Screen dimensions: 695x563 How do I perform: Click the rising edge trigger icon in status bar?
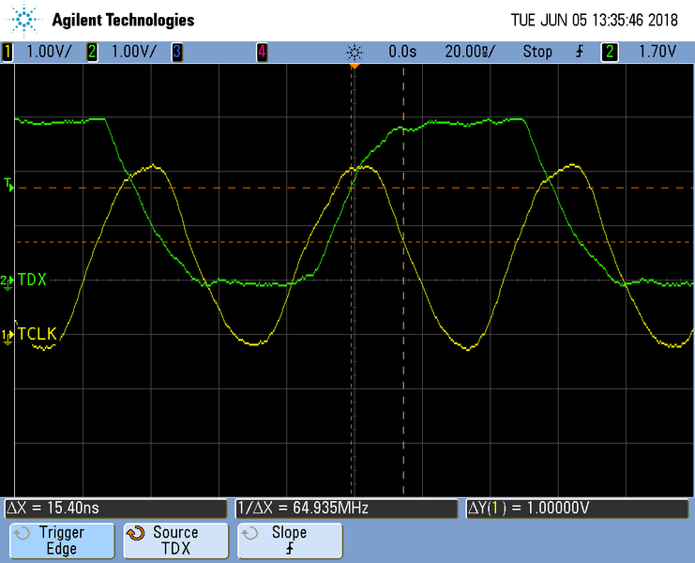(580, 52)
